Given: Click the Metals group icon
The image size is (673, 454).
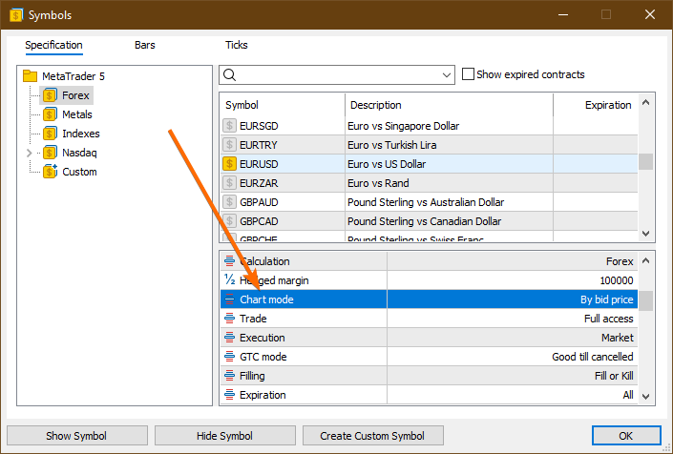Looking at the screenshot, I should pos(50,114).
